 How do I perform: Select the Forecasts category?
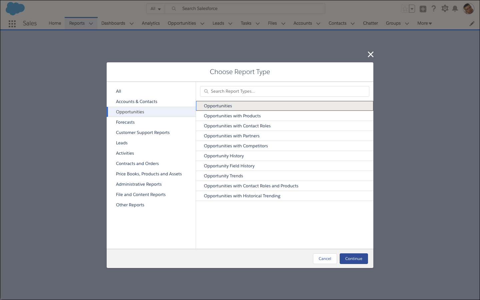151,122
